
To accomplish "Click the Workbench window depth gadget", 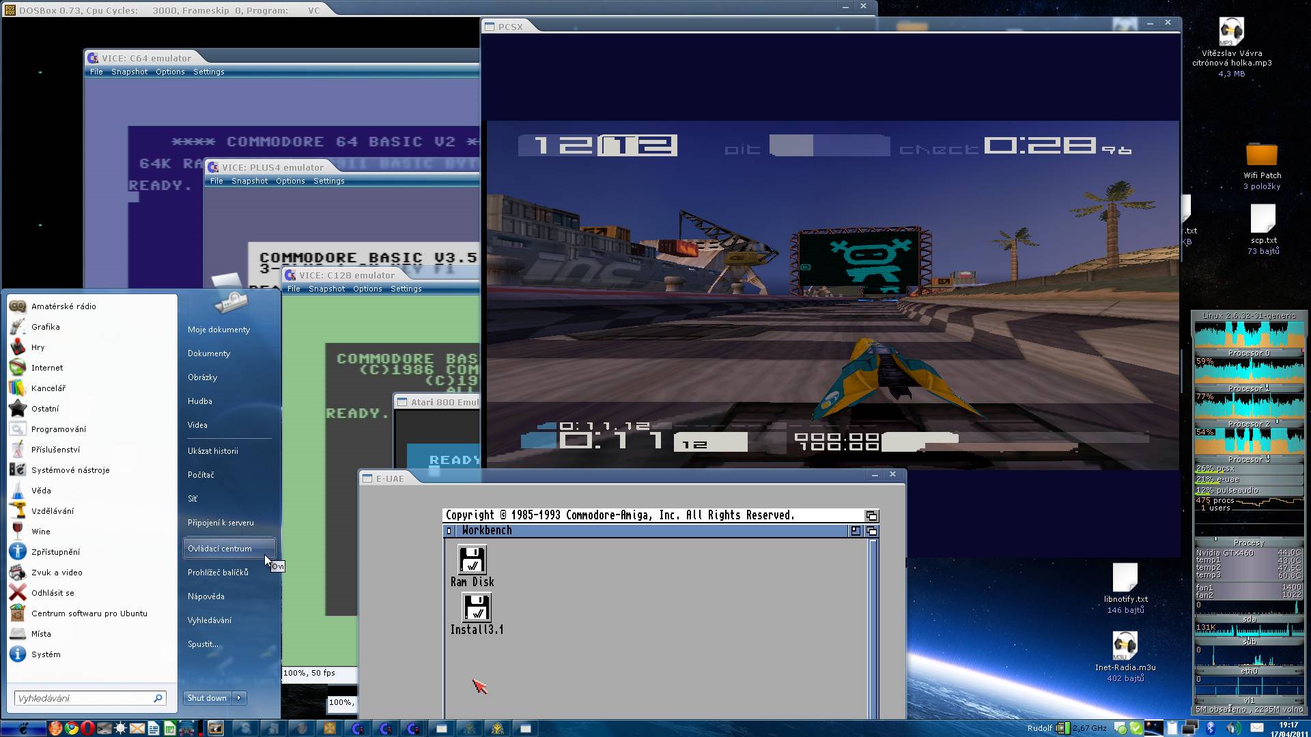I will pos(871,531).
